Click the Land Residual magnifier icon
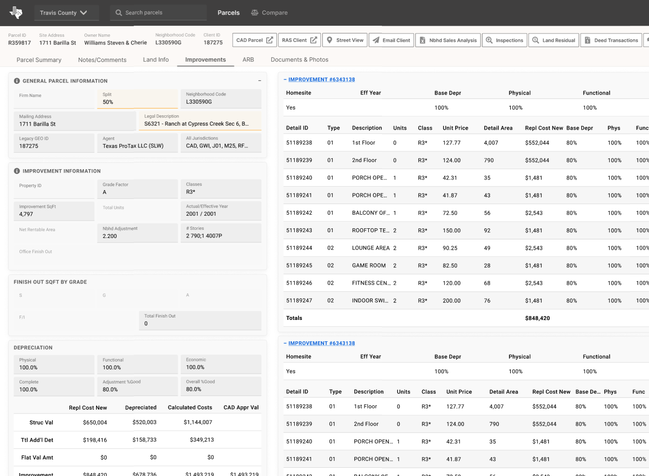Screen dimensions: 649x476 pos(536,40)
